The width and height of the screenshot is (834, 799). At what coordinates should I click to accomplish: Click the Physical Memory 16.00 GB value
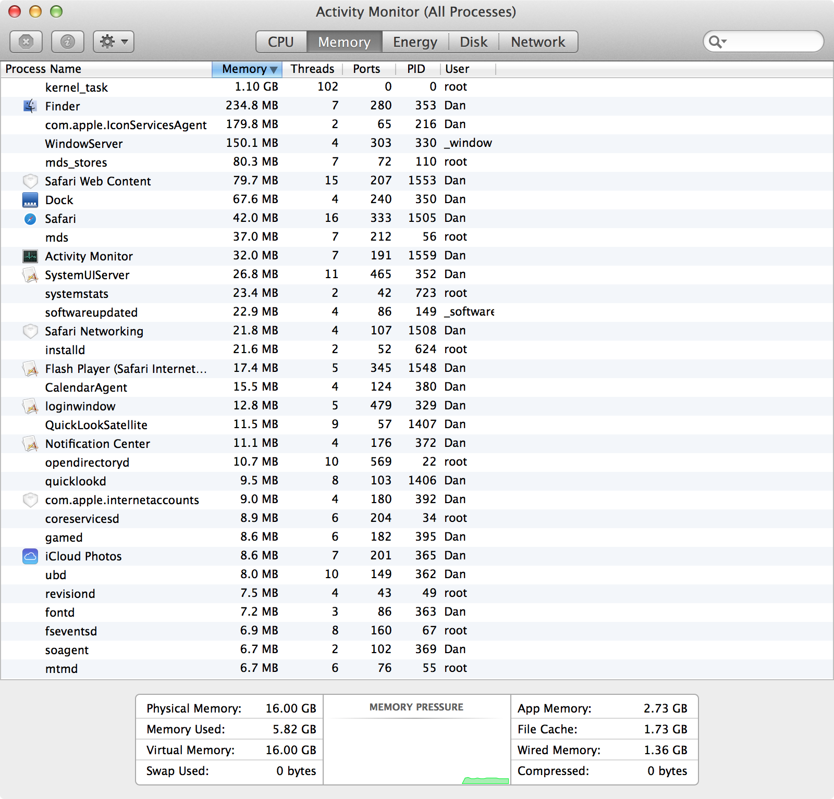291,708
